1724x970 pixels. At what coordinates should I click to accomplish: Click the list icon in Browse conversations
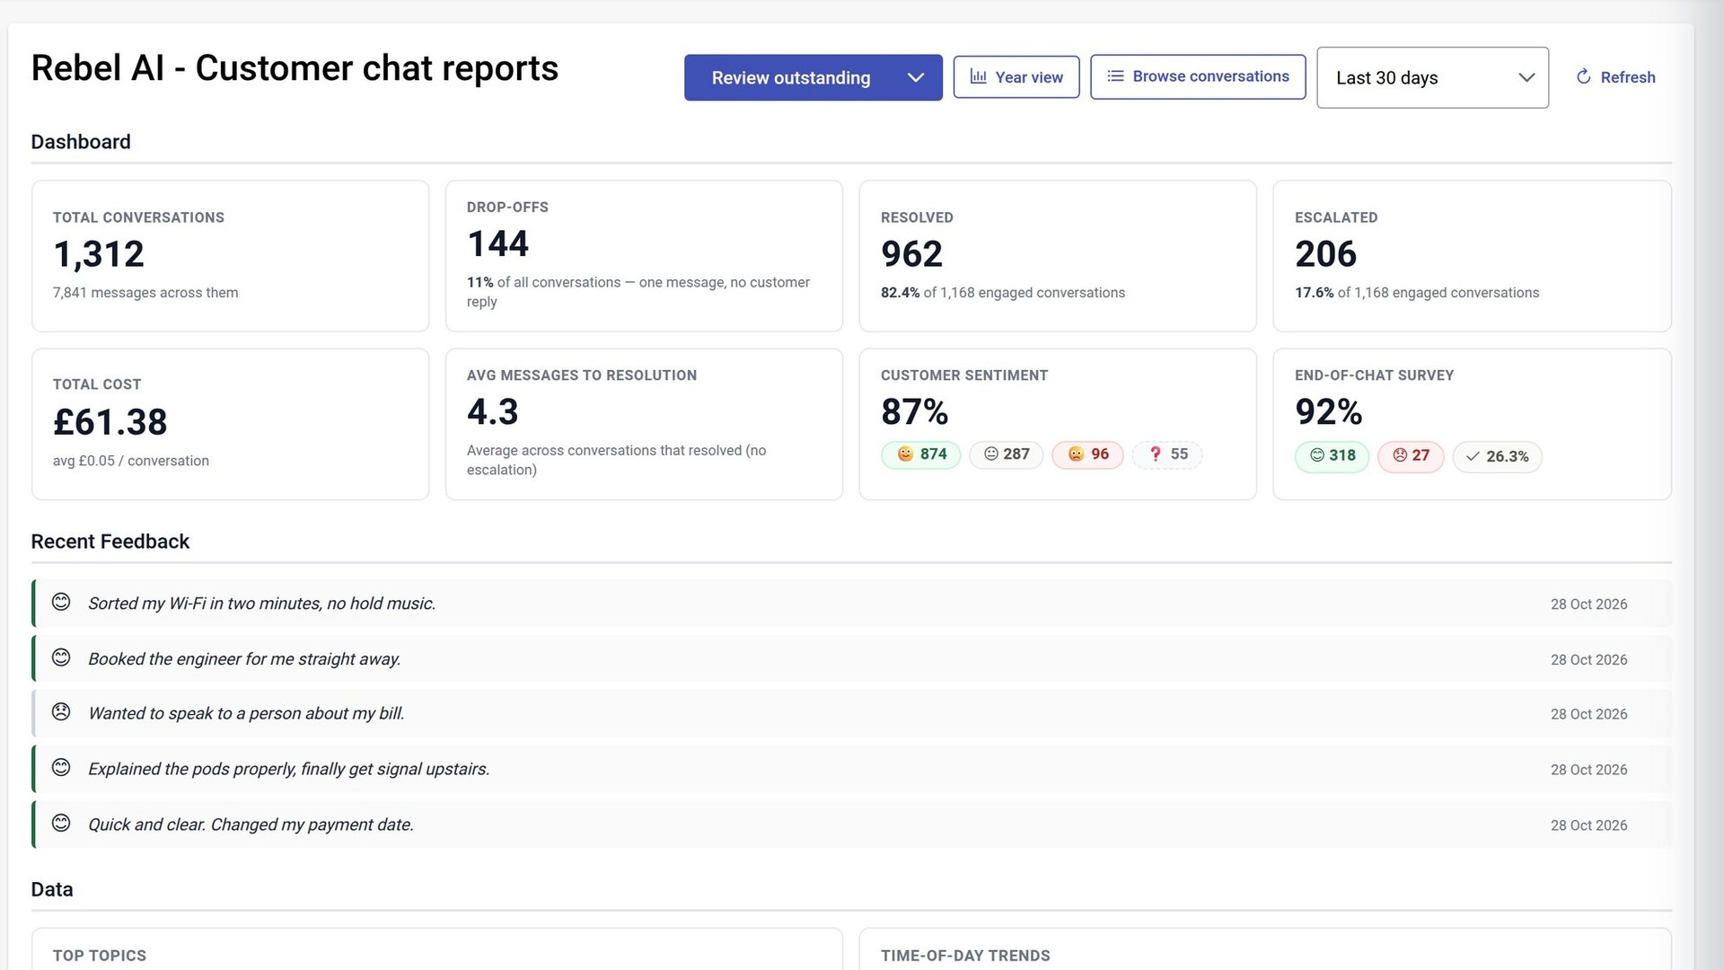coord(1115,76)
